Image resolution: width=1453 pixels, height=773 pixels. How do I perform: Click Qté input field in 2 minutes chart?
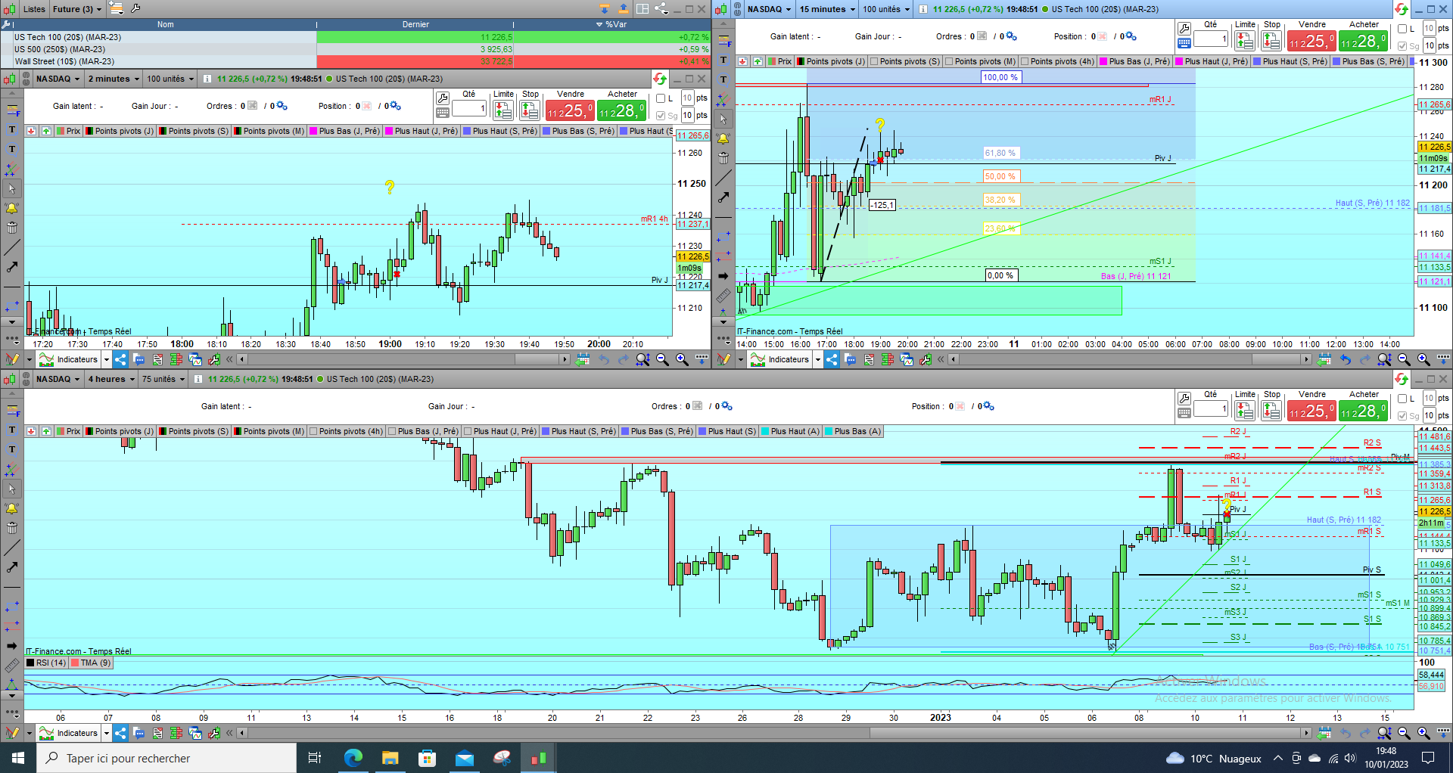click(x=469, y=109)
